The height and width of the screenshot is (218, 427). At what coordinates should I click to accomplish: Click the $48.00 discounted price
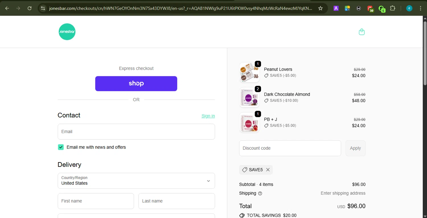tap(359, 100)
